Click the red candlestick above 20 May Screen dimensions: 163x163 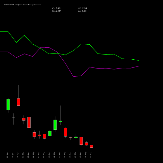pyautogui.click(x=86, y=144)
